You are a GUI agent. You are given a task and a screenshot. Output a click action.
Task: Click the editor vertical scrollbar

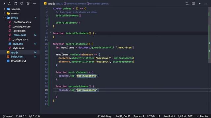point(210,35)
